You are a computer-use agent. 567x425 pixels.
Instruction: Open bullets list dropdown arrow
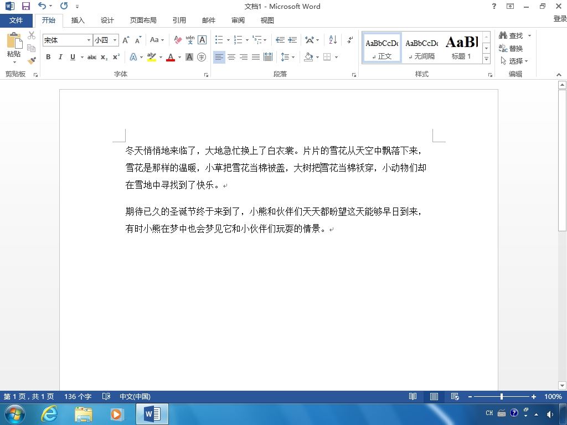228,40
